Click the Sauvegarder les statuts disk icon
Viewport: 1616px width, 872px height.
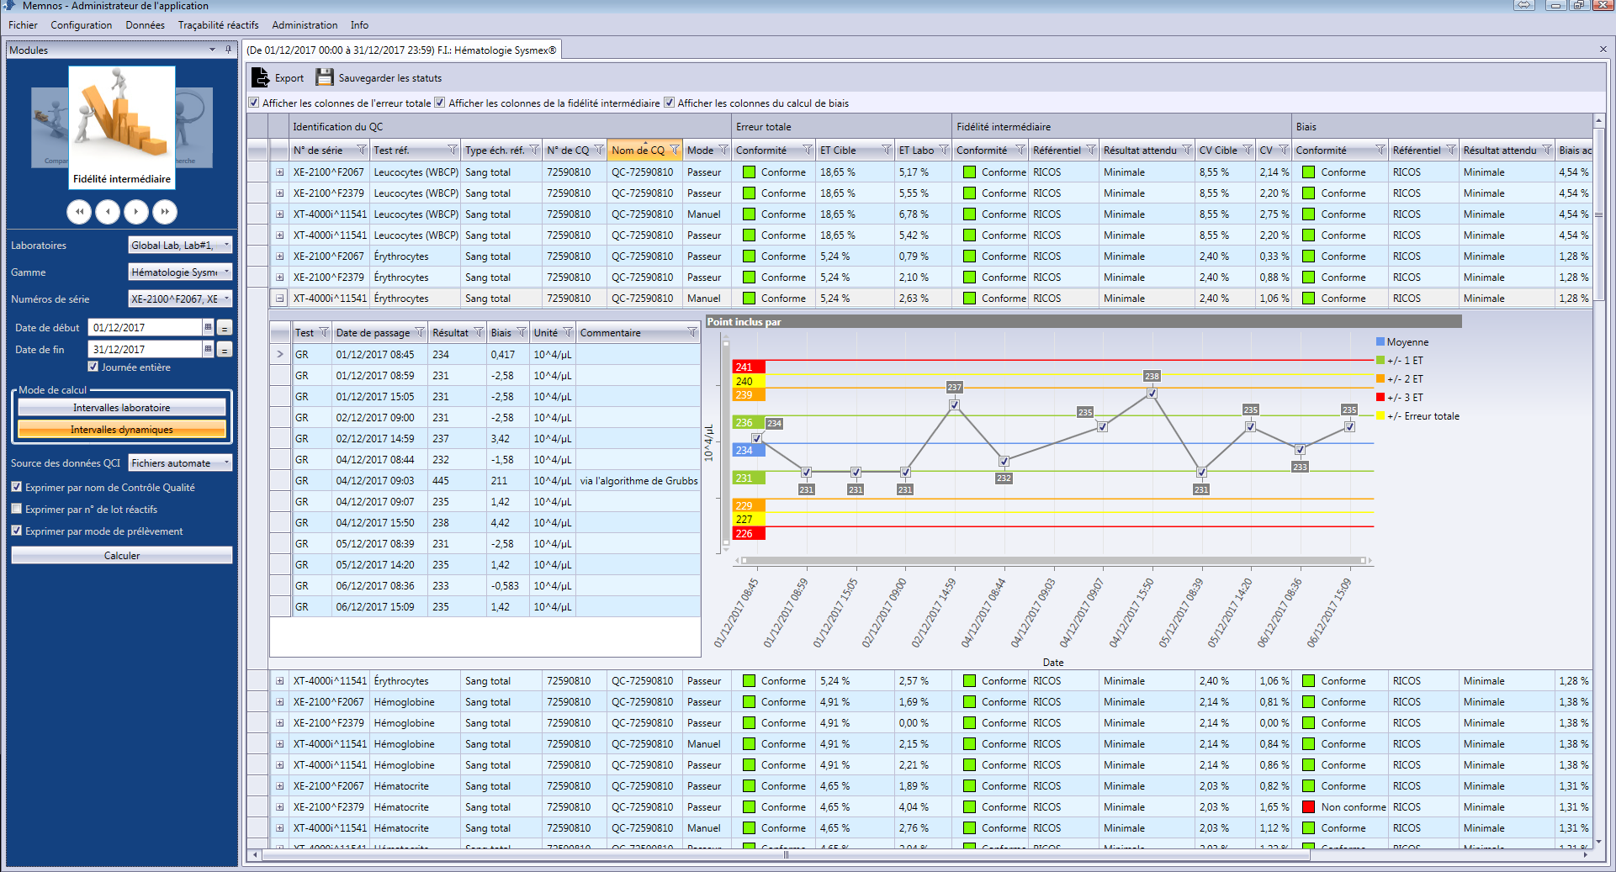[x=325, y=77]
